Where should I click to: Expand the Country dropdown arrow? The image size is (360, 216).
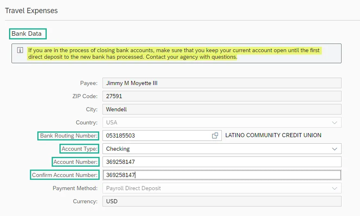tap(335, 122)
